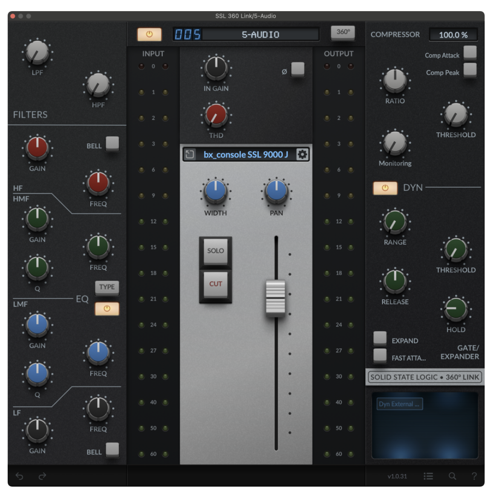Toggle the plugin power button beside 005

click(x=149, y=34)
